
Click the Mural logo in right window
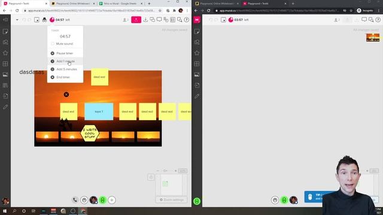197,20
